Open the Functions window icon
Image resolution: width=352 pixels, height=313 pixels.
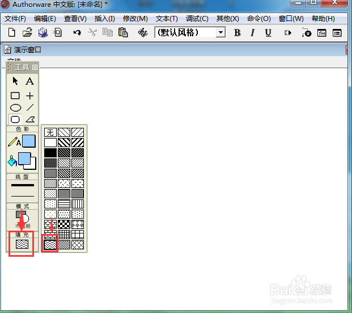pyautogui.click(x=322, y=33)
